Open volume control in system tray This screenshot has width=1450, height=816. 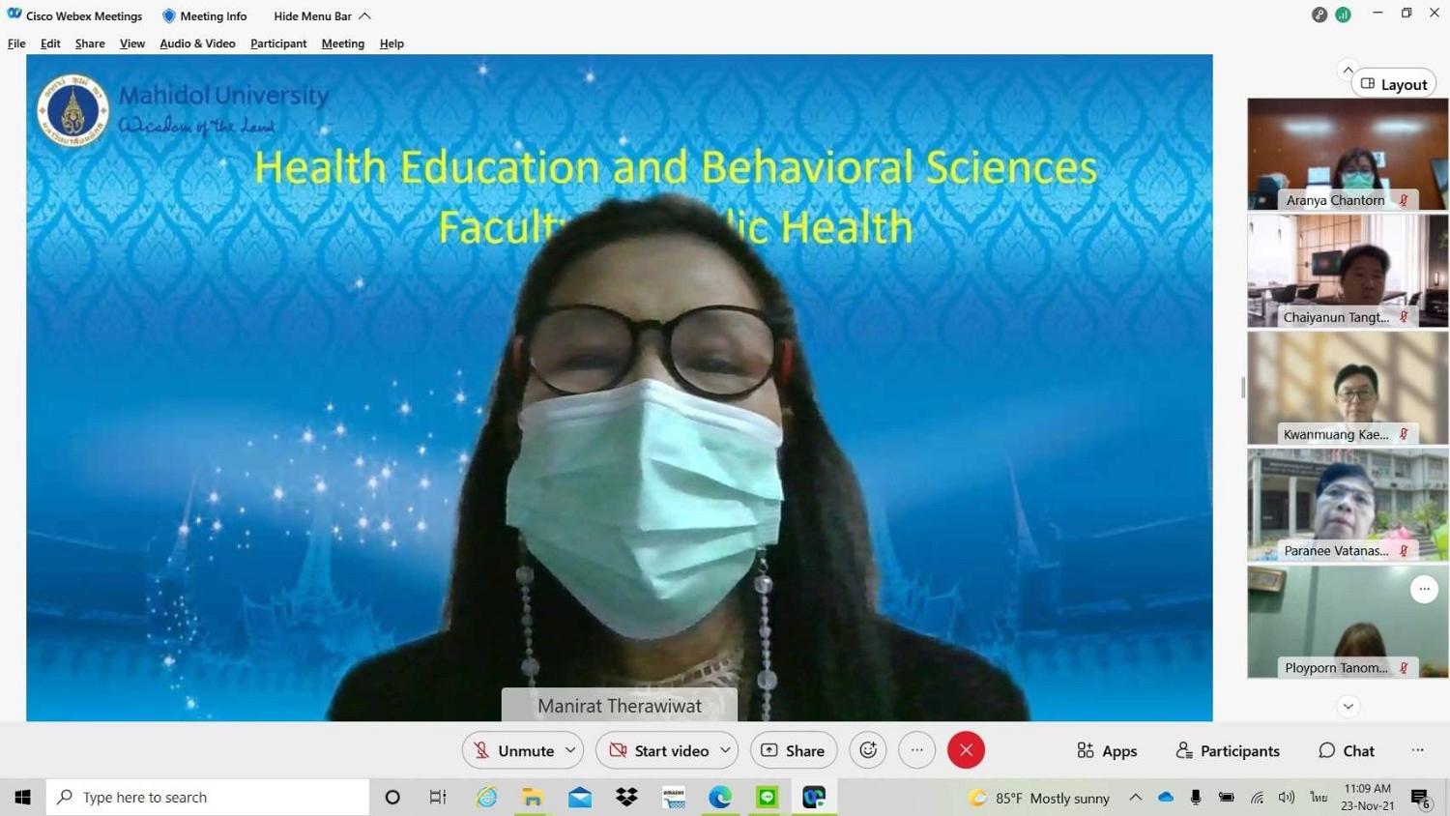pyautogui.click(x=1286, y=798)
